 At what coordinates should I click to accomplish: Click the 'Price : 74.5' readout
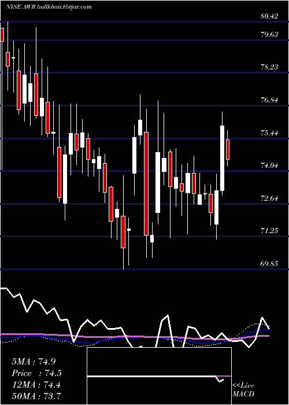pos(37,373)
